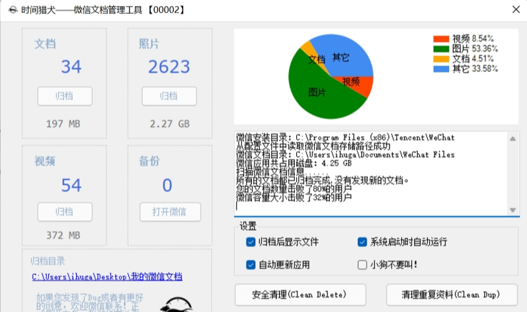The height and width of the screenshot is (312, 527).
Task: Close the 时间猎犬 window
Action: [515, 10]
